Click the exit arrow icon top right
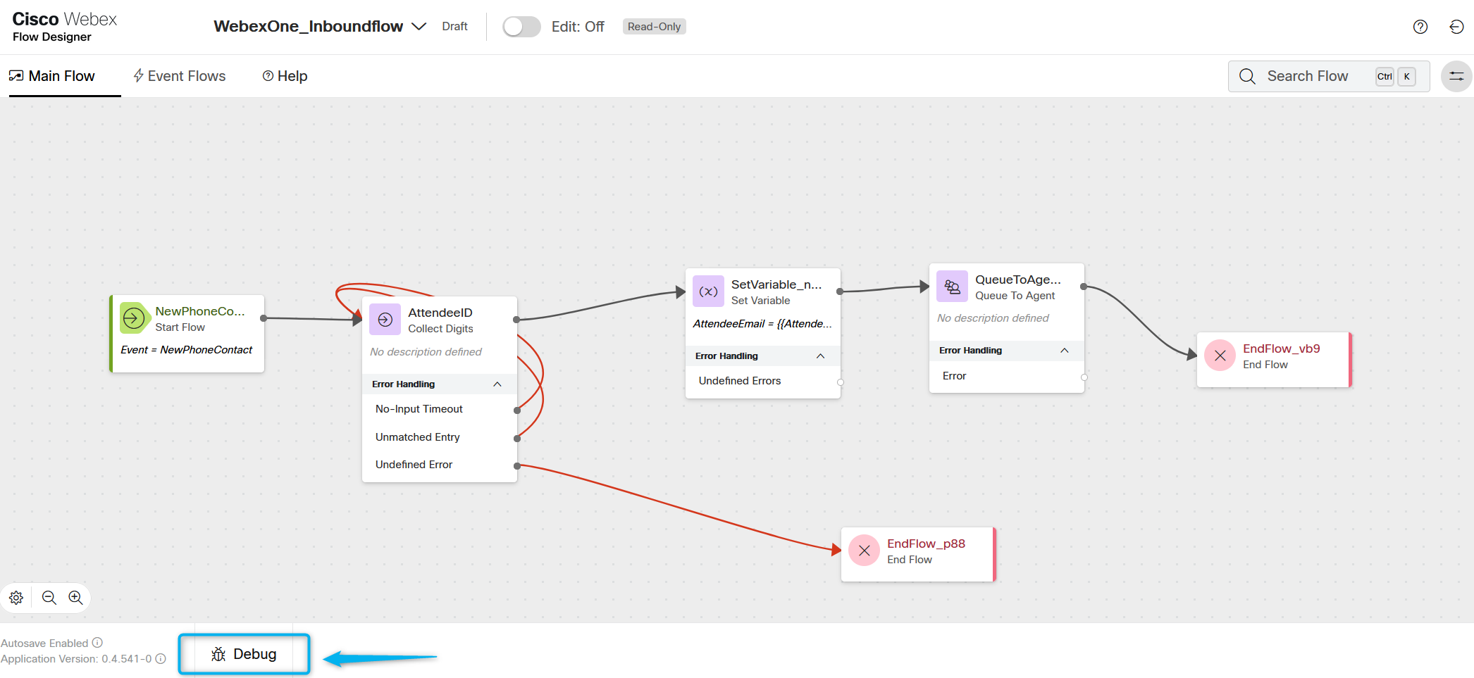The image size is (1474, 678). click(1456, 27)
